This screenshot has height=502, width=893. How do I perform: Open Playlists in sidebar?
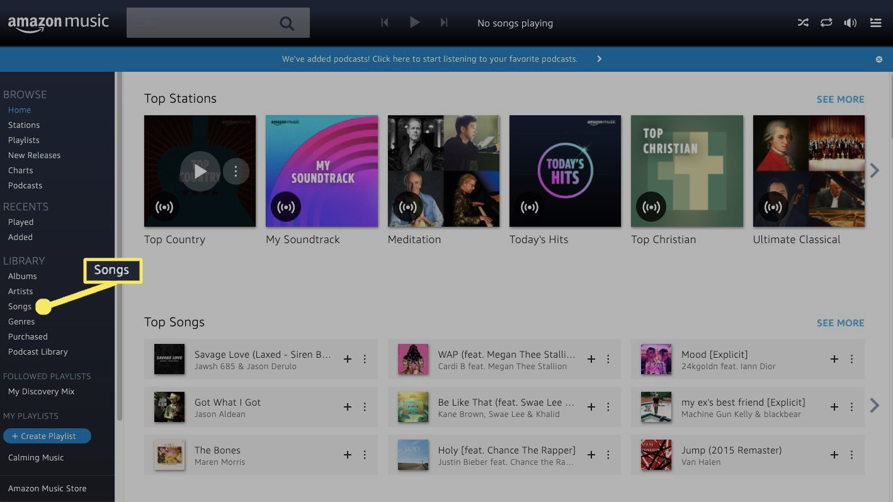24,140
